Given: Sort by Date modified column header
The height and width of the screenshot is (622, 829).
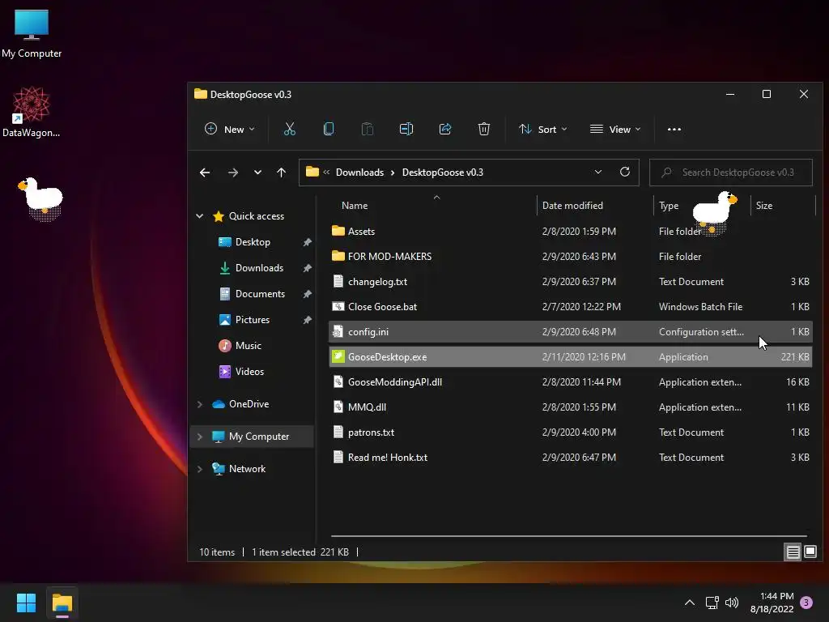Looking at the screenshot, I should (572, 206).
